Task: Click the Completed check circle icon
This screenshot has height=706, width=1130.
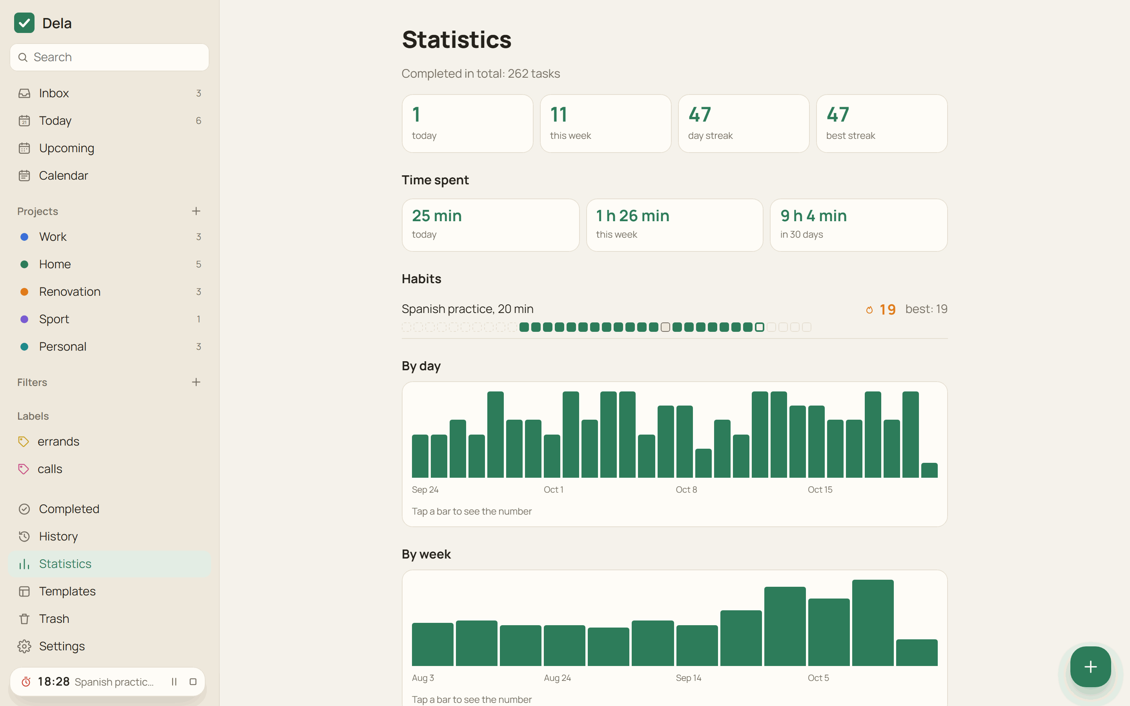Action: click(24, 509)
